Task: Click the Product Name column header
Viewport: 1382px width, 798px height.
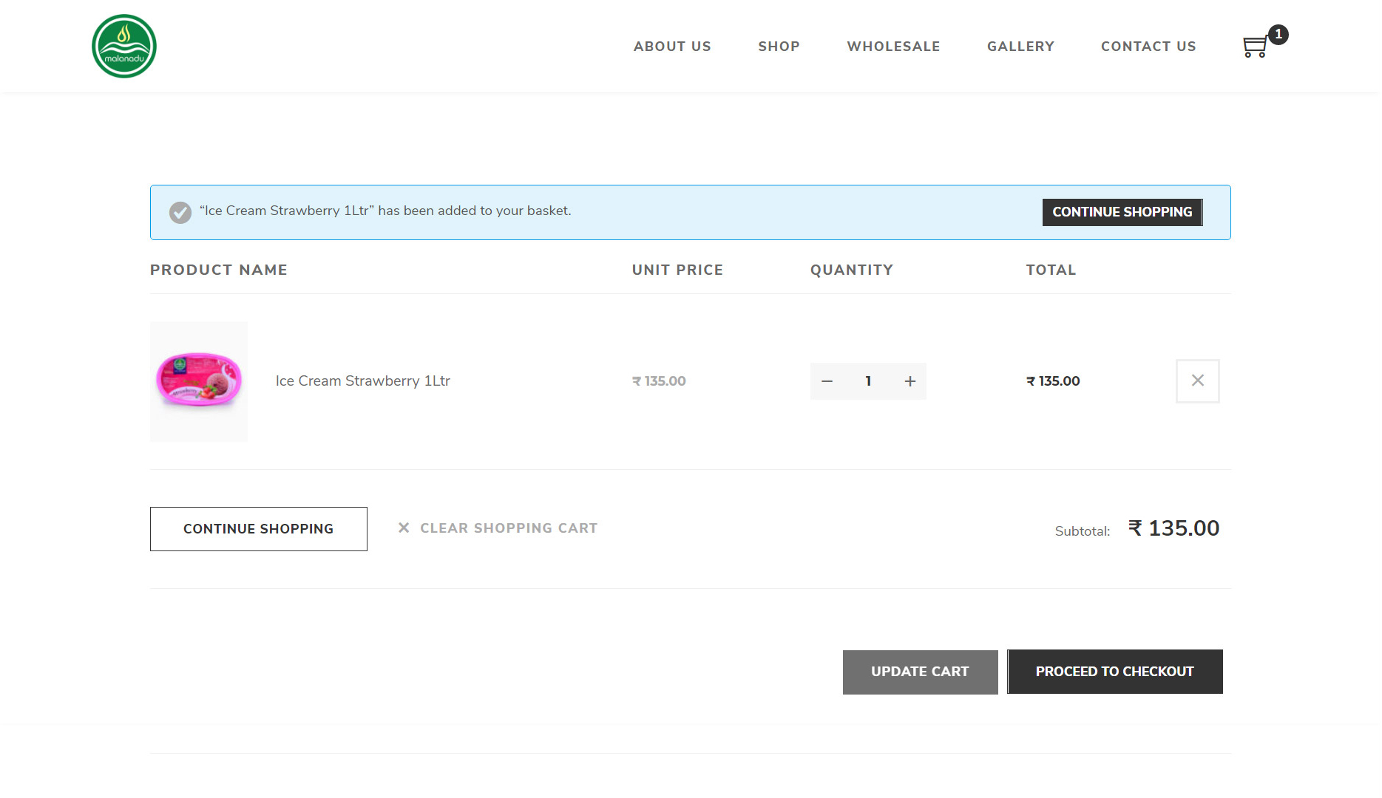Action: (219, 270)
